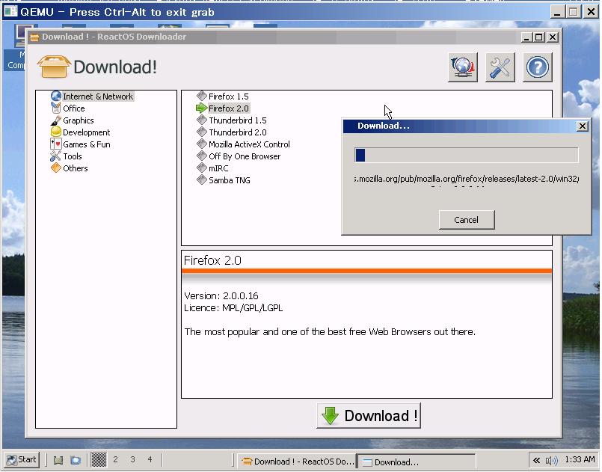The height and width of the screenshot is (472, 602).
Task: Choose the Graphics category
Action: 79,120
